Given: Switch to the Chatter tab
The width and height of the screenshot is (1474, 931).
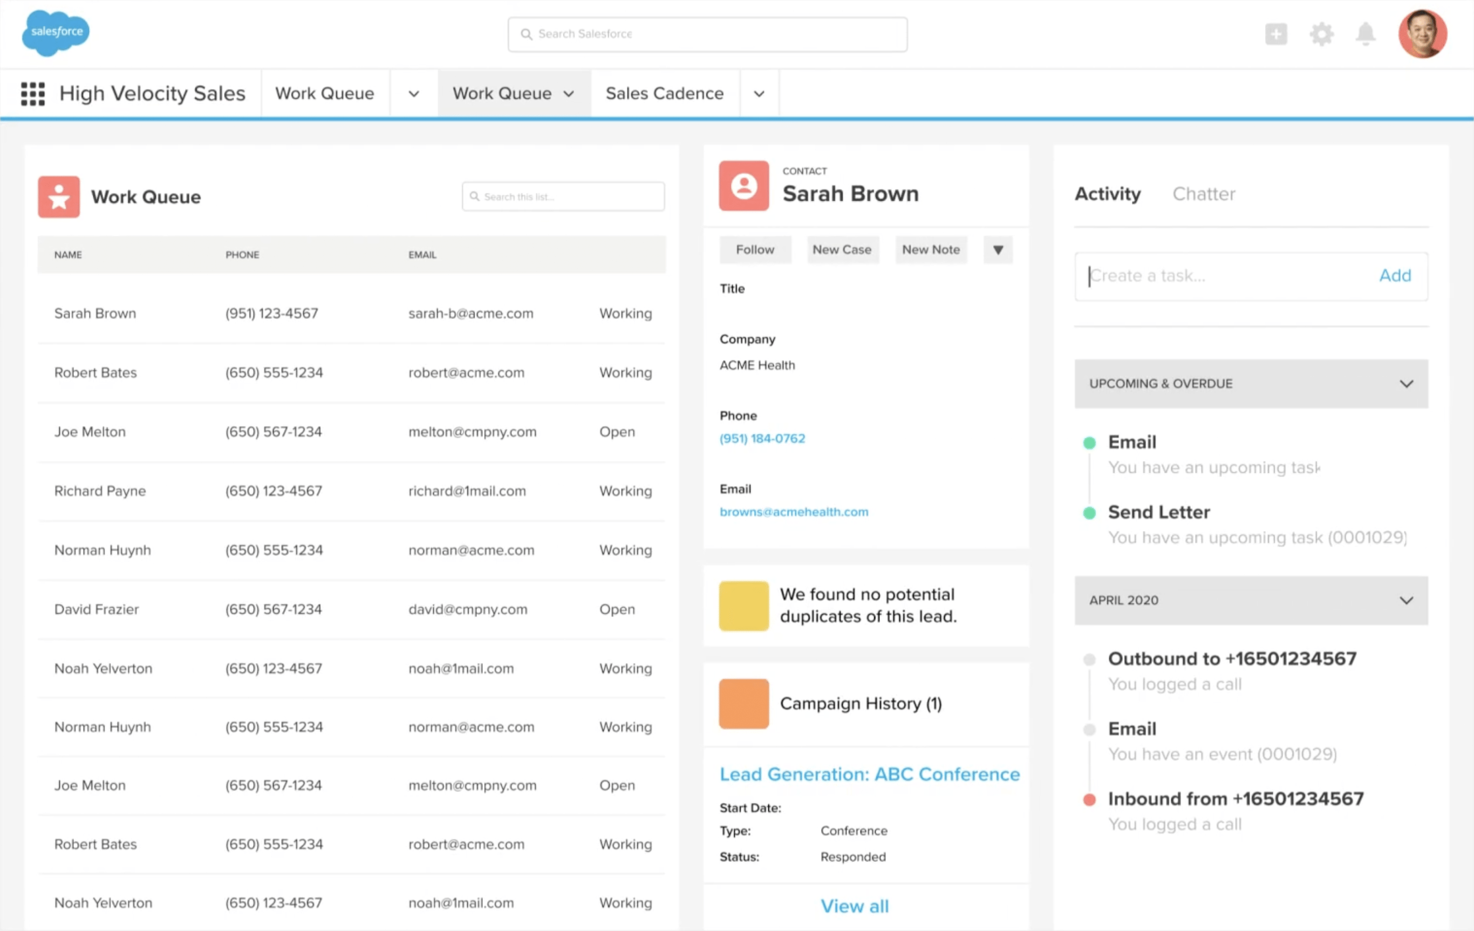Looking at the screenshot, I should click(1204, 193).
